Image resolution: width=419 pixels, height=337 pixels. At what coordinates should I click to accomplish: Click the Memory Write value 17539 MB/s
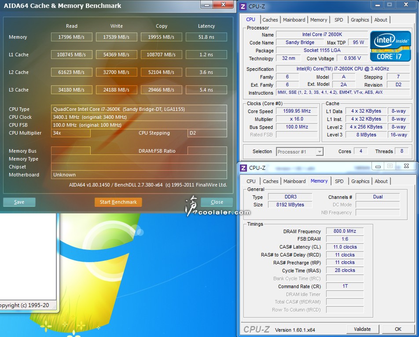coord(117,37)
